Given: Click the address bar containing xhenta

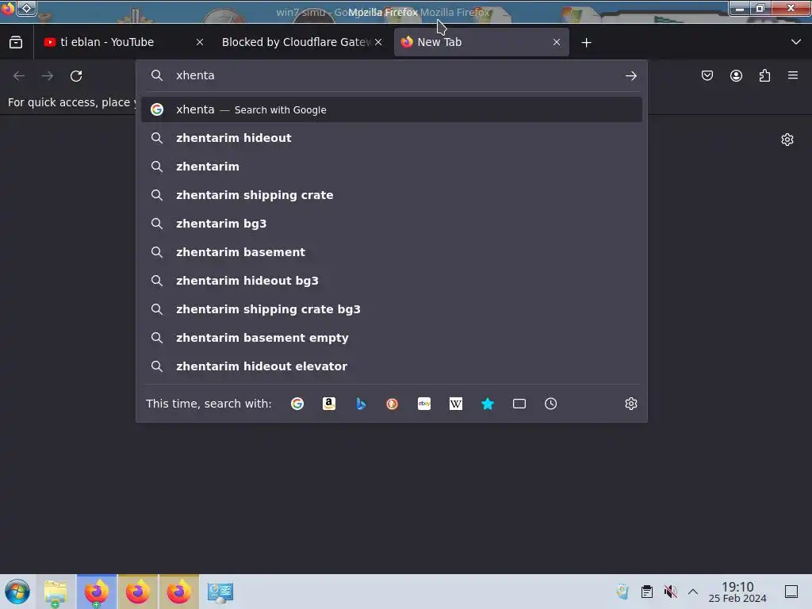Looking at the screenshot, I should point(392,75).
